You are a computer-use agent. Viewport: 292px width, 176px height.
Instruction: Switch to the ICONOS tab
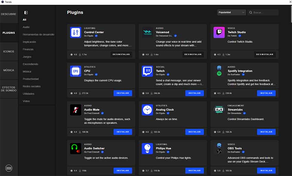click(9, 51)
